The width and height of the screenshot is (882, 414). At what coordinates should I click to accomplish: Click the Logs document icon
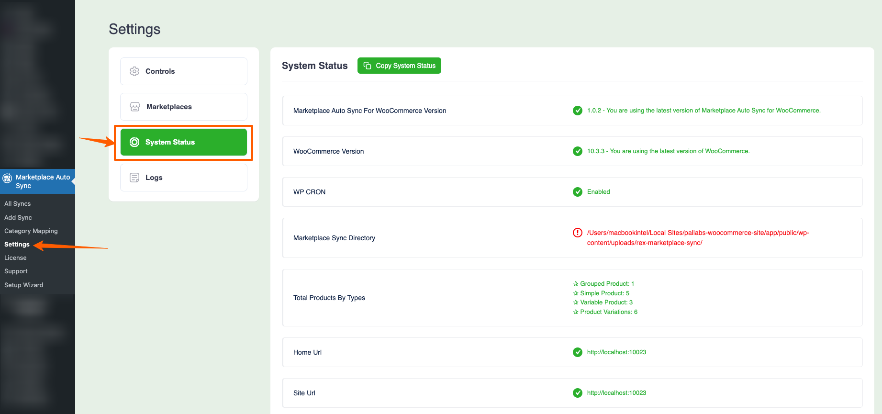pos(134,178)
